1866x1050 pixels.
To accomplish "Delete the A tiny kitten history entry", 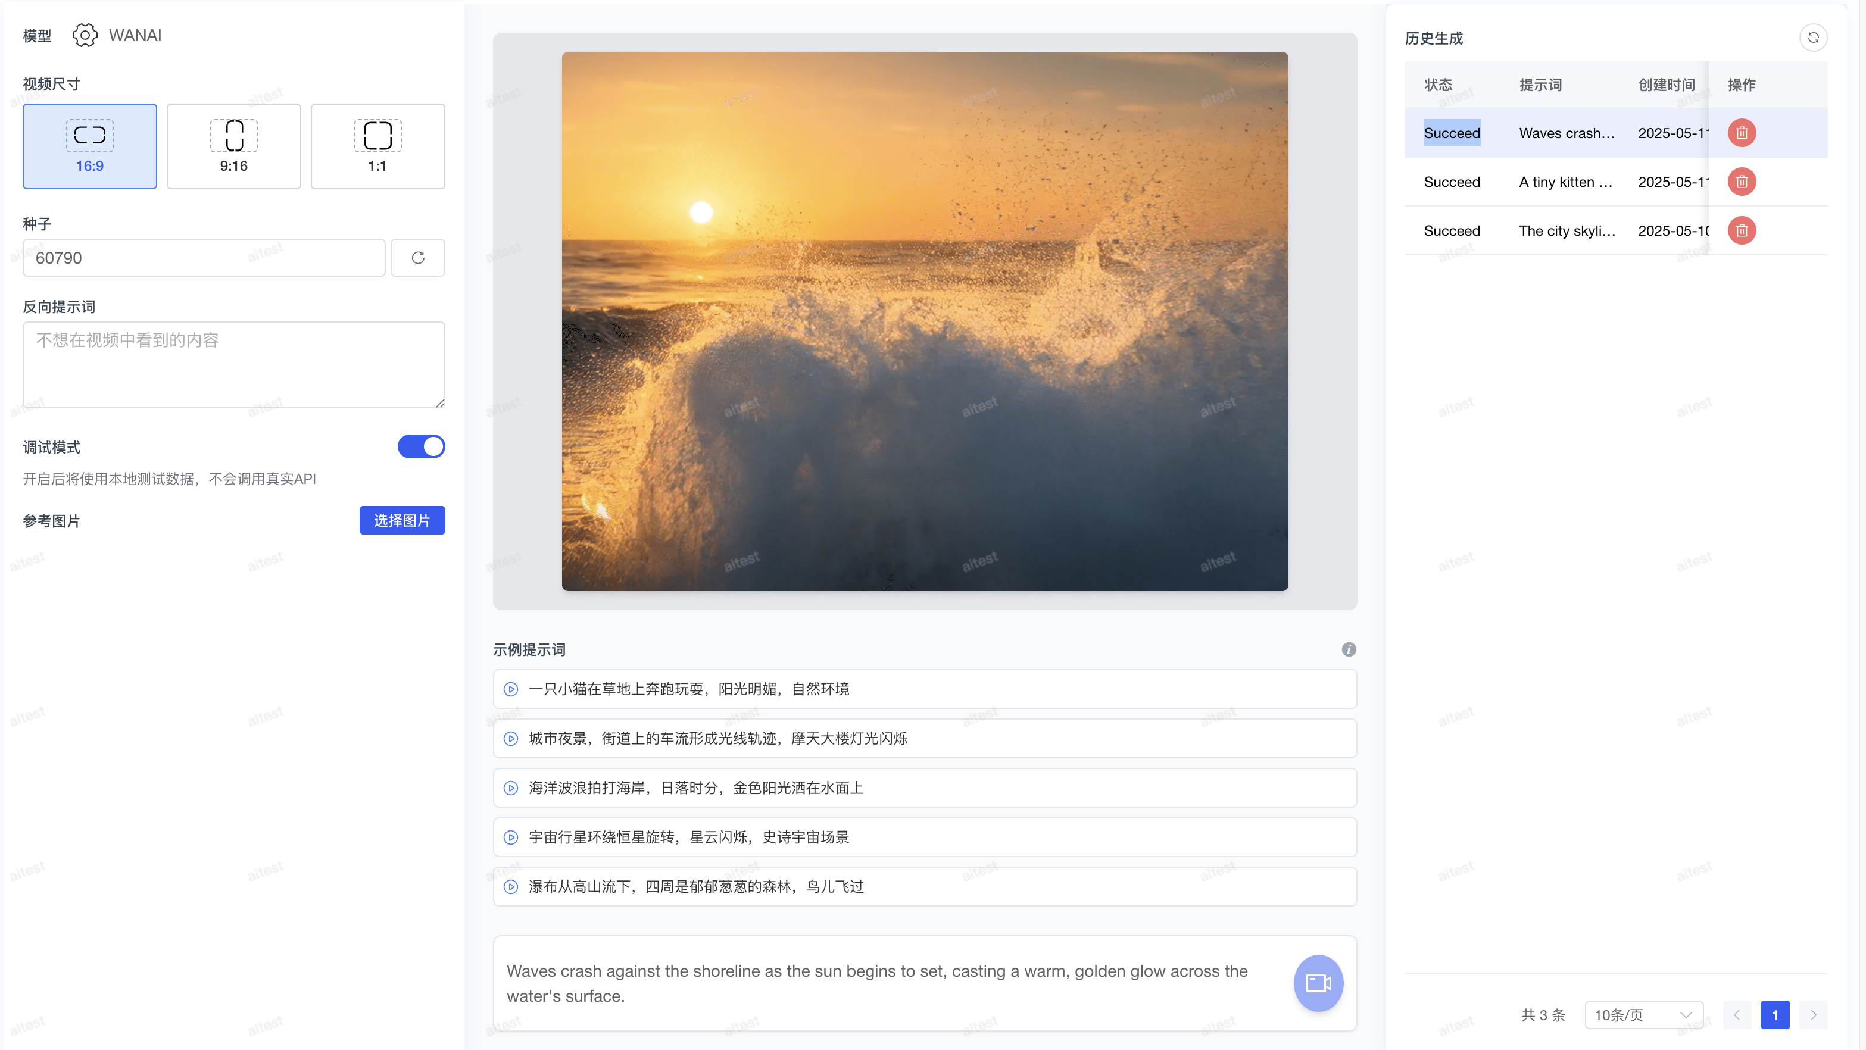I will [x=1742, y=182].
